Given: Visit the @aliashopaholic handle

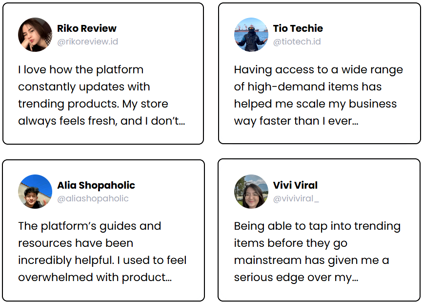Looking at the screenshot, I should [x=93, y=198].
